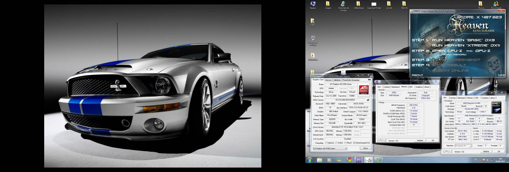
Task: Click the DRAM Frequency 829.0 MHz value
Action: point(414,105)
